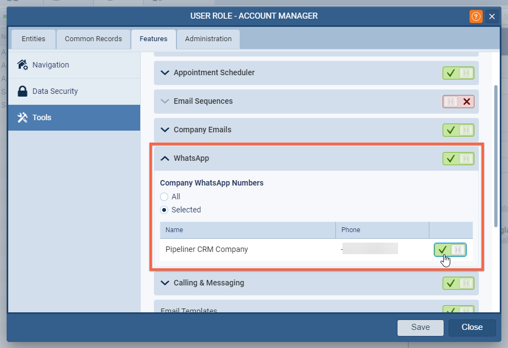Click the Company WhatsApp Numbers heading
This screenshot has width=508, height=348.
point(212,183)
